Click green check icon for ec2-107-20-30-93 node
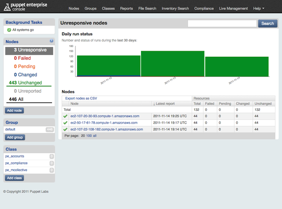The image size is (282, 209). point(65,116)
